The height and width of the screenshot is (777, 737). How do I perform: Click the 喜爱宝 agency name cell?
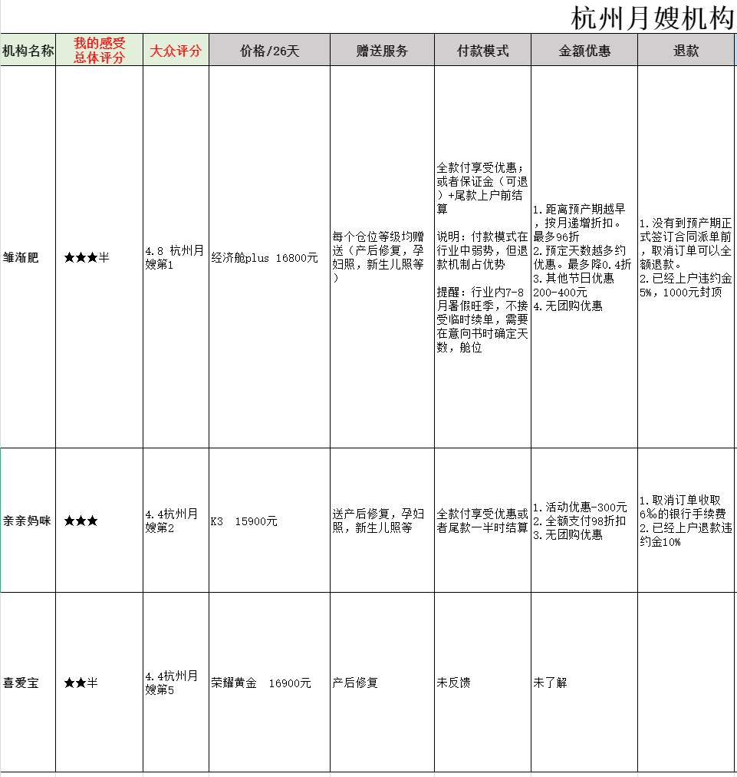28,683
